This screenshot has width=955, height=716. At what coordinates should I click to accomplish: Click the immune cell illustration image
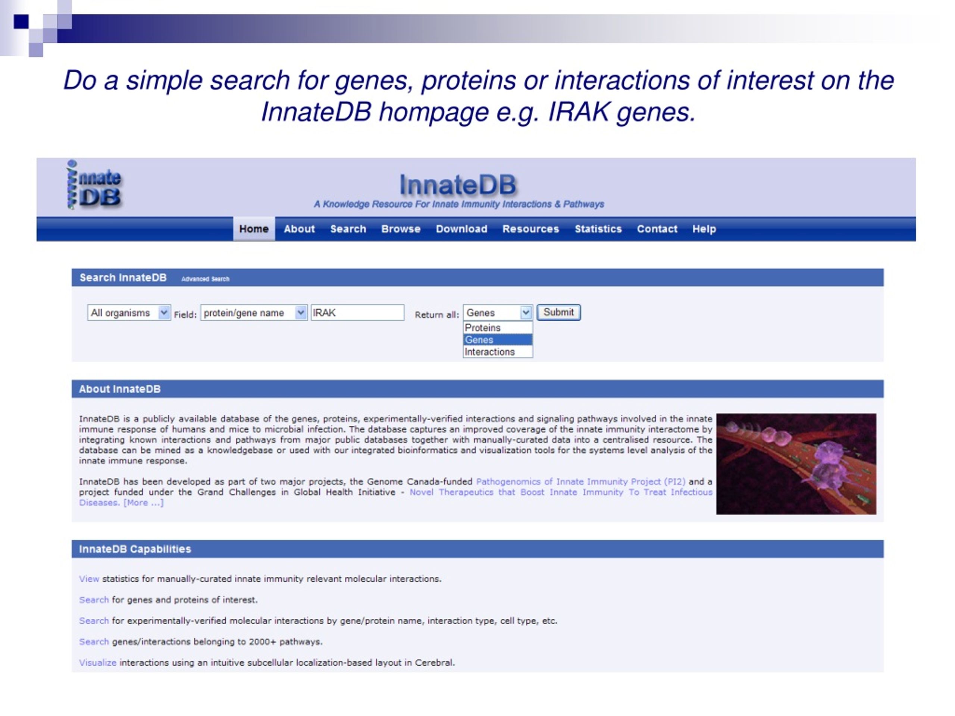coord(796,464)
